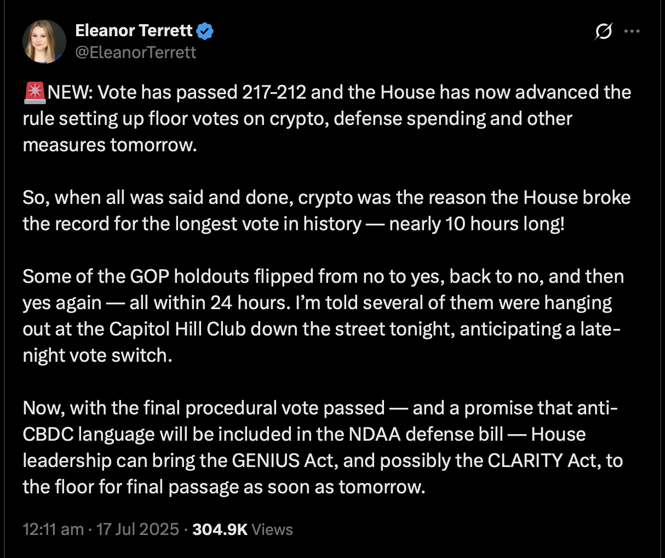Open the 304.9K Views count
This screenshot has width=665, height=558.
pyautogui.click(x=243, y=529)
